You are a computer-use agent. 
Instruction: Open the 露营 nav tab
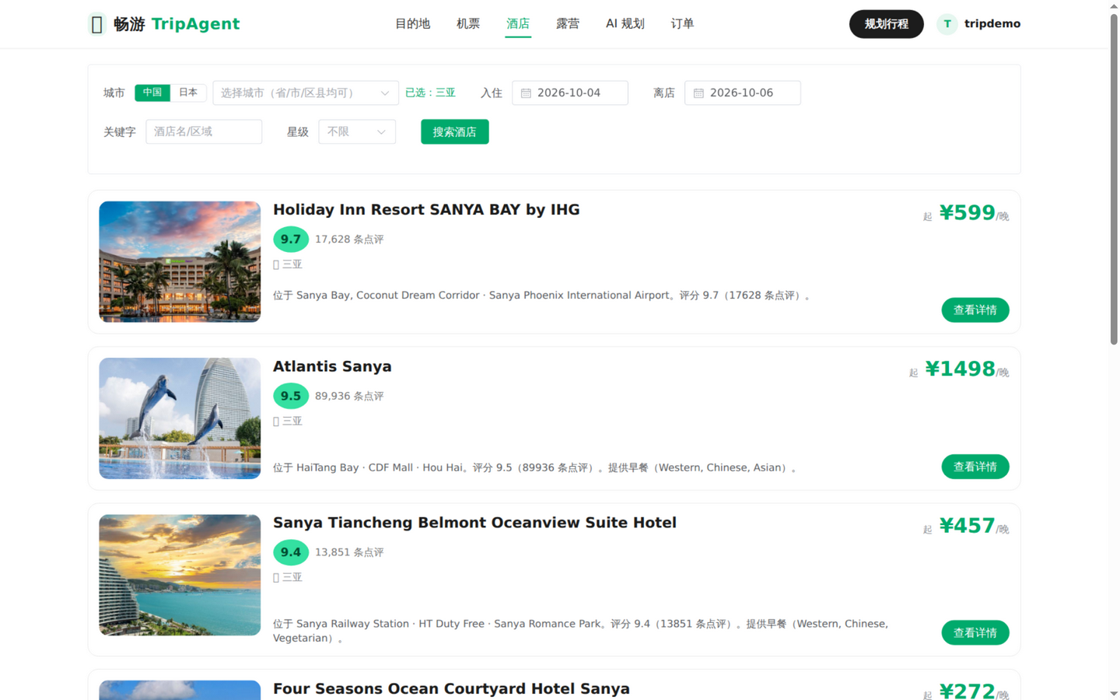click(x=568, y=24)
